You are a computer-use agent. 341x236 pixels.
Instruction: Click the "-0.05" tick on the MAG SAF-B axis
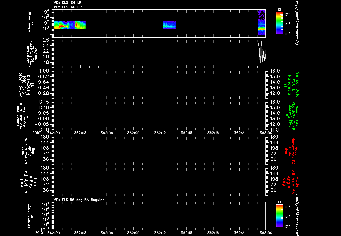click(42, 124)
